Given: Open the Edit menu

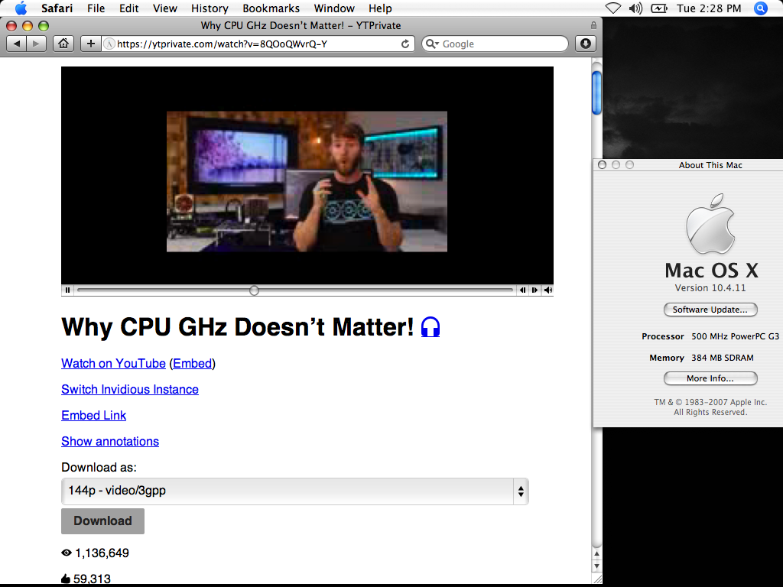Looking at the screenshot, I should [x=128, y=8].
